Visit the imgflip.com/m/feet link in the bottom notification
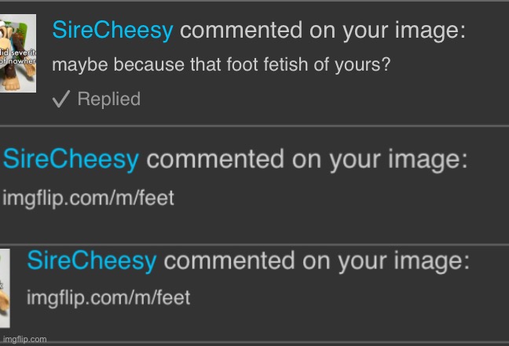The height and width of the screenshot is (346, 509). click(x=108, y=298)
